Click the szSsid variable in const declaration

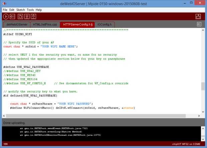30,47
